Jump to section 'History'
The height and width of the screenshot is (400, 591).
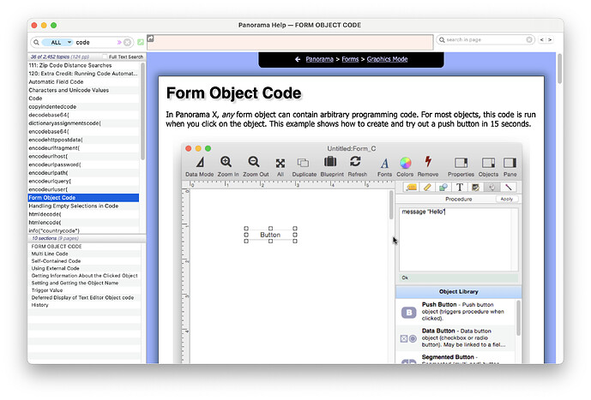(84, 305)
